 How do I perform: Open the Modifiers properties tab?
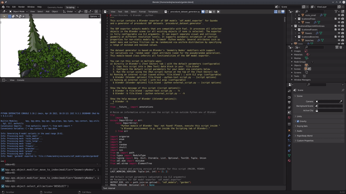(x=289, y=135)
